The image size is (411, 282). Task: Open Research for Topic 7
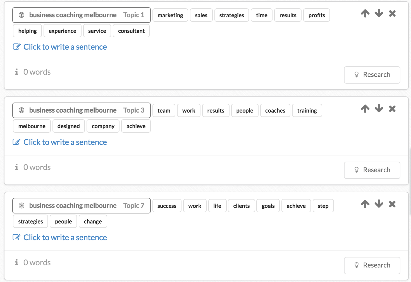point(372,266)
